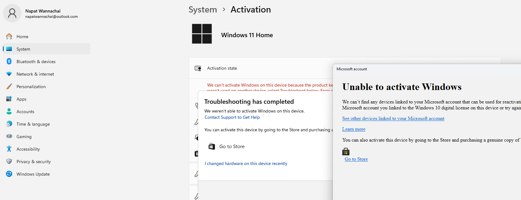Click the Gaming controller icon
Image resolution: width=521 pixels, height=200 pixels.
click(9, 137)
